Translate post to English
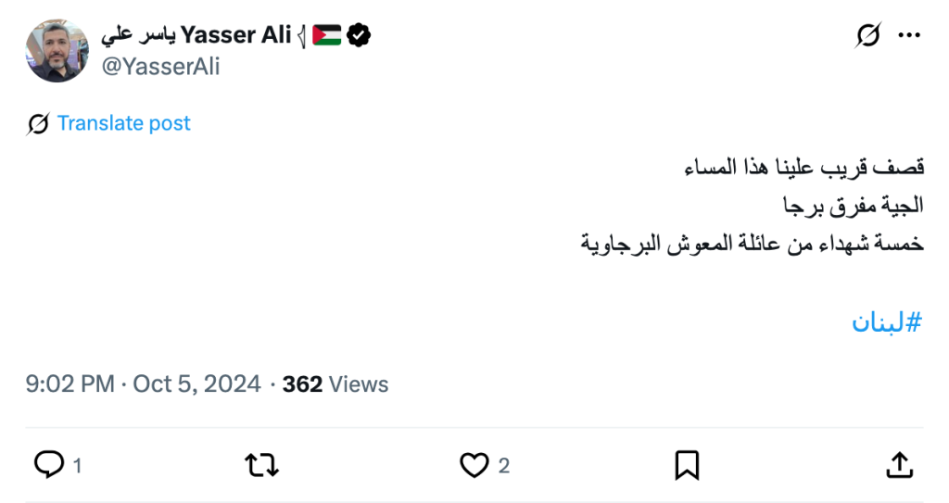Image resolution: width=949 pixels, height=503 pixels. [123, 123]
